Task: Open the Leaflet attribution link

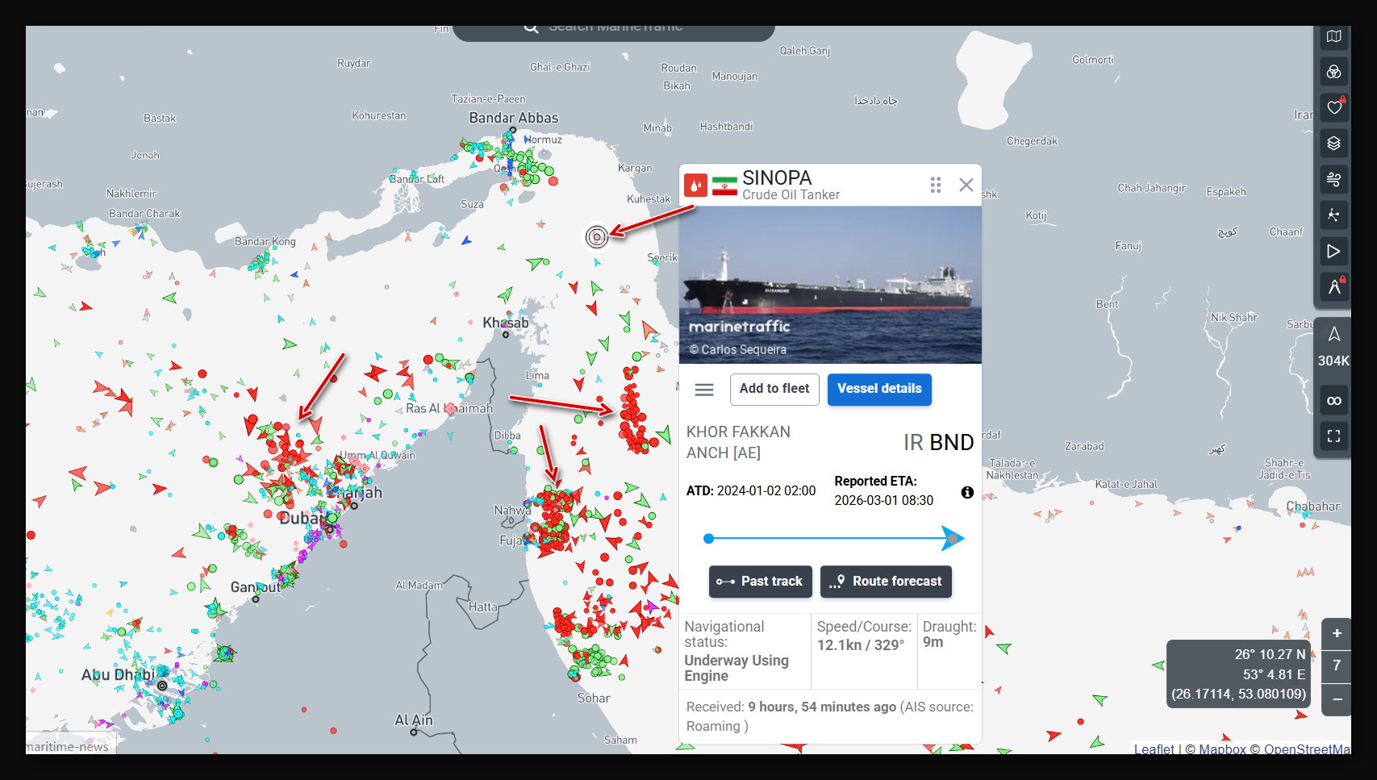Action: [1154, 749]
